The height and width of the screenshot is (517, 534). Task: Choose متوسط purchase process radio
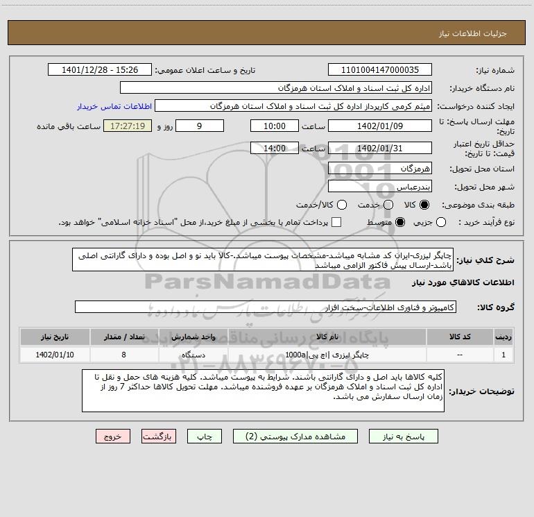400,222
